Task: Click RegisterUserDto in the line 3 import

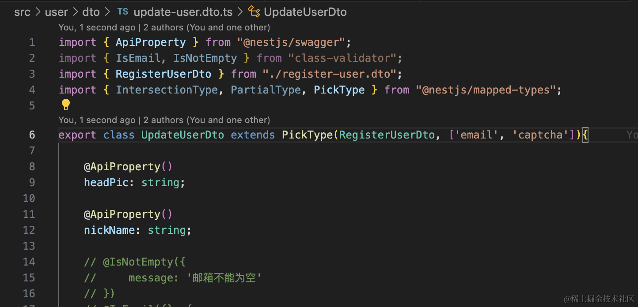Action: 163,74
